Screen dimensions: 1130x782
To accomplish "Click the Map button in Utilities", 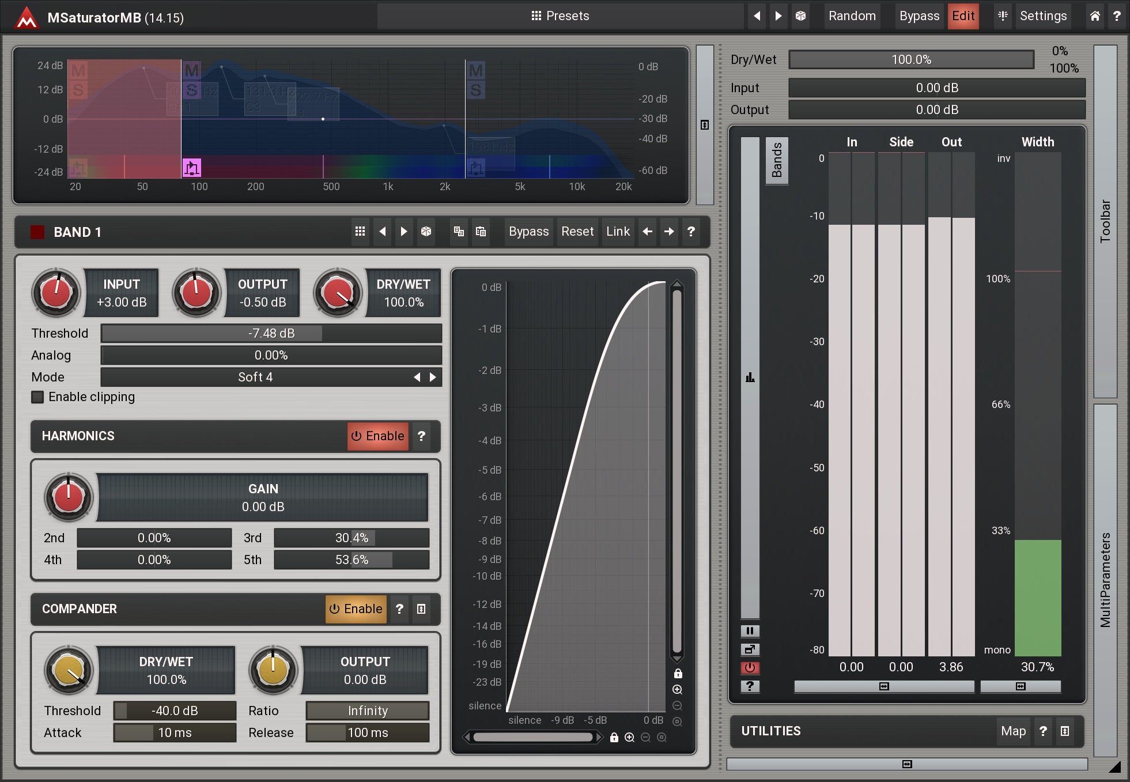I will tap(1013, 731).
